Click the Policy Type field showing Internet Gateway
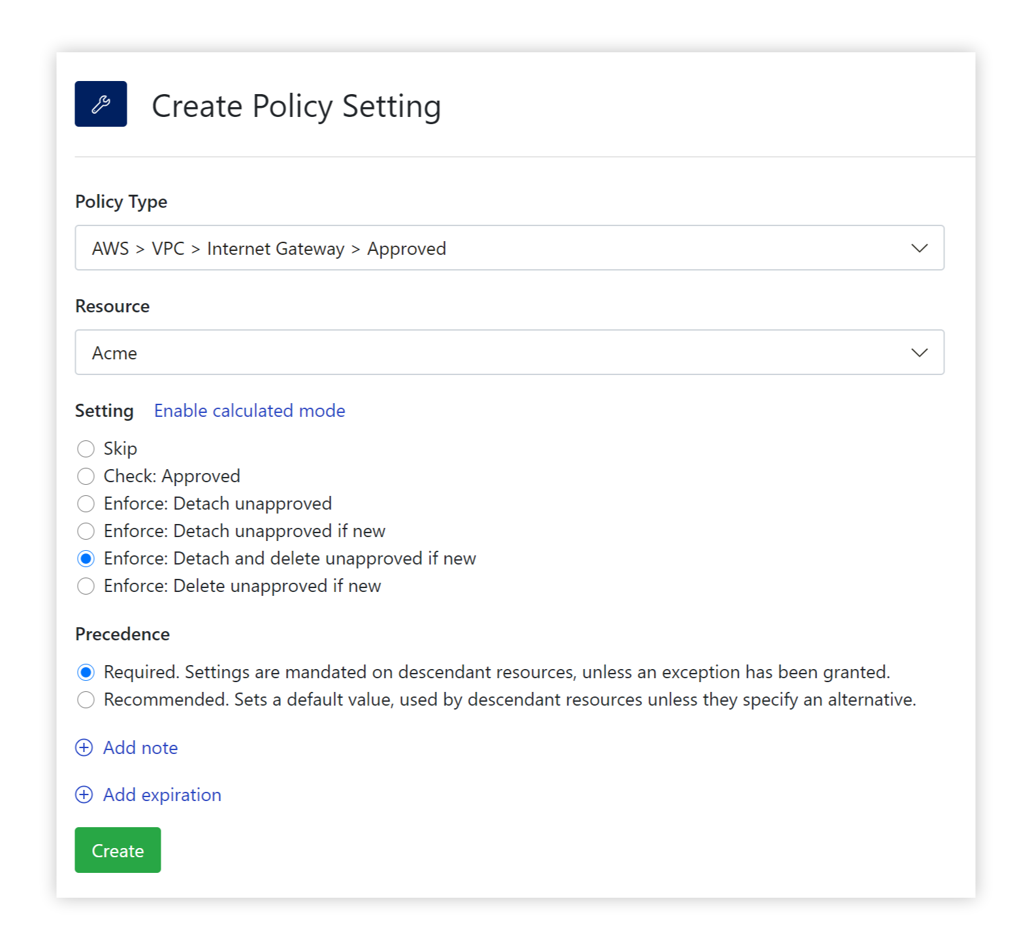 pyautogui.click(x=509, y=248)
